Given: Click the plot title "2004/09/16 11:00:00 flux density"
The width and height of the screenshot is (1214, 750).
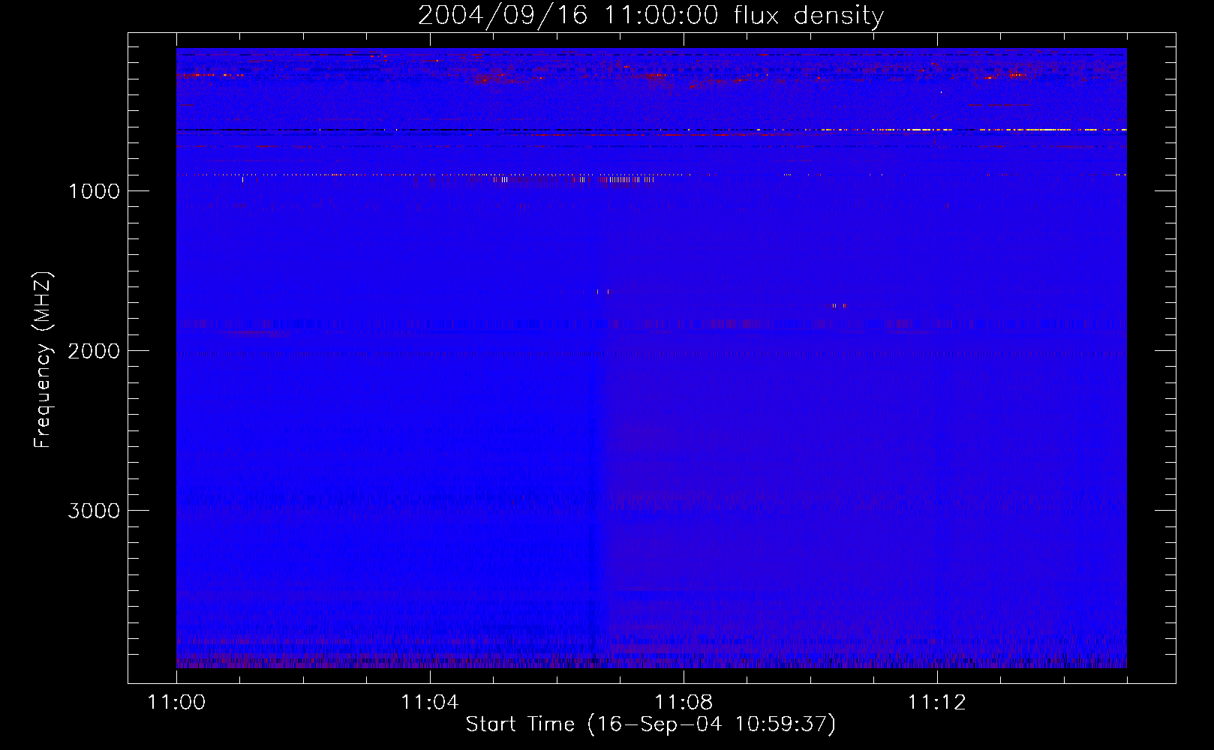Looking at the screenshot, I should pos(651,16).
